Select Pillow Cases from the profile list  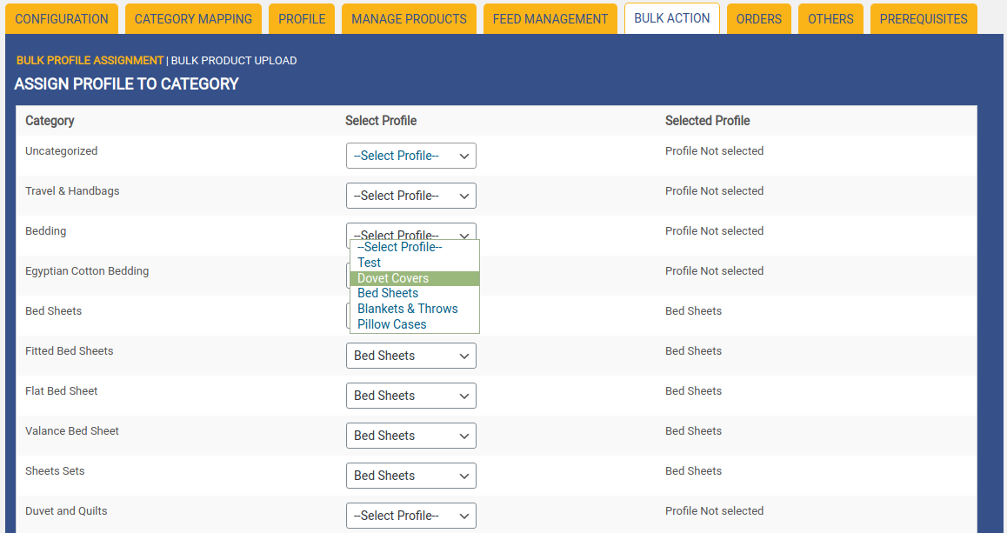[x=391, y=324]
